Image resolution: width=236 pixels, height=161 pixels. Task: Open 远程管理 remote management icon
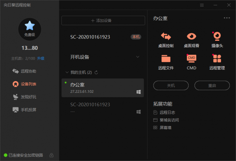click(x=216, y=59)
